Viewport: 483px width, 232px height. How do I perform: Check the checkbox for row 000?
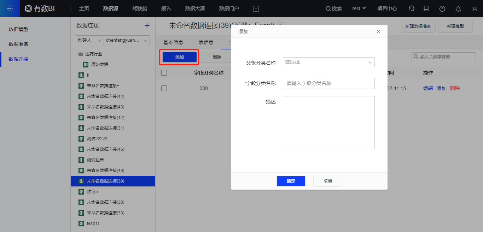tap(164, 88)
